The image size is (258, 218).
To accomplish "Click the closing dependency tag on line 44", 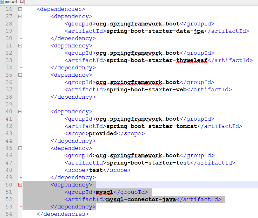I will pos(73,141).
